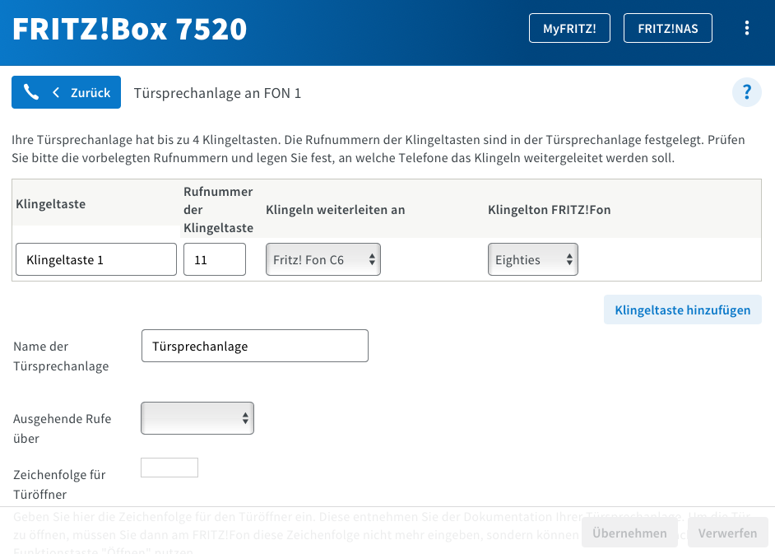Viewport: 775px width, 554px height.
Task: Click the Klingeln weiterleiten an column header
Action: click(336, 210)
